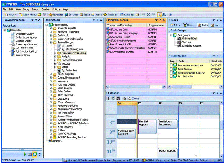Switch to the Notes tab in Tasks pane
This screenshot has width=224, height=163.
tap(216, 25)
